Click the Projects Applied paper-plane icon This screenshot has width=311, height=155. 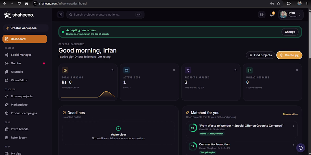coord(188,70)
